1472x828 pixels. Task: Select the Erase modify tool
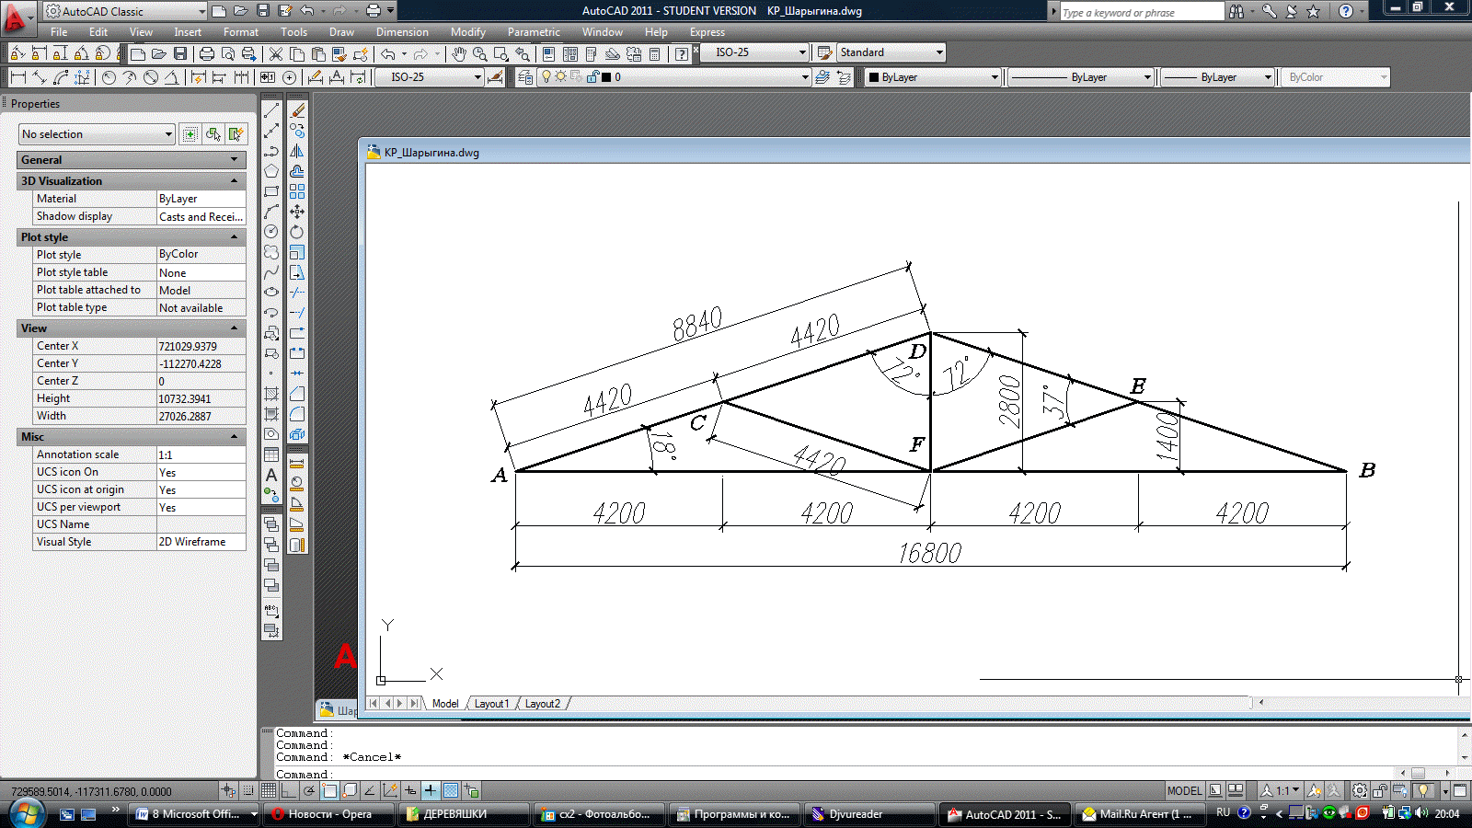[x=297, y=110]
